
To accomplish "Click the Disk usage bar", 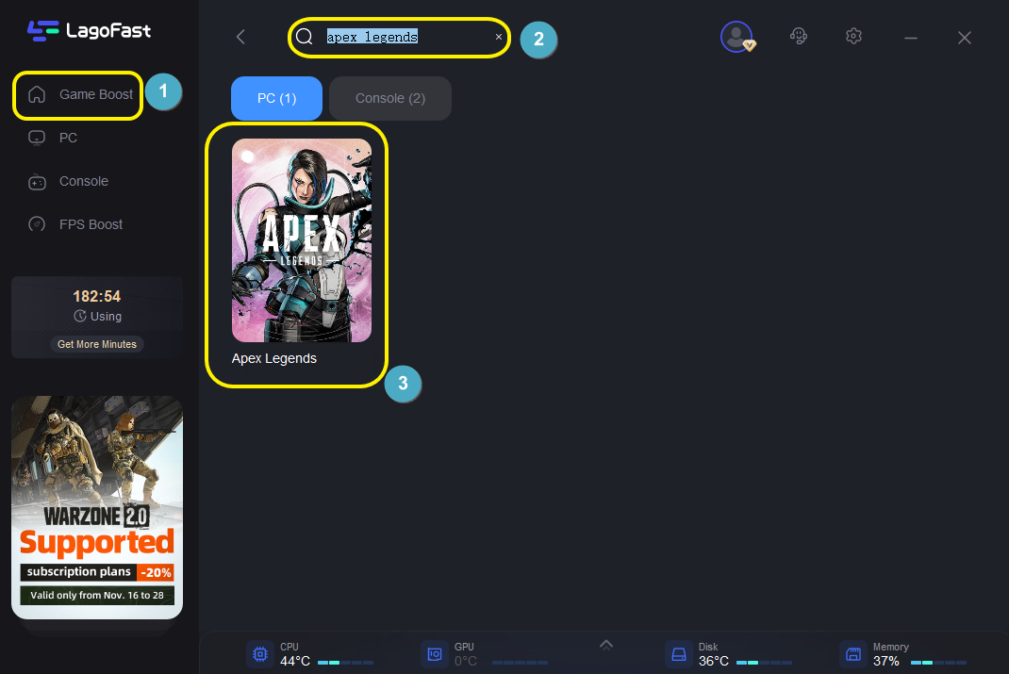I will pos(764,663).
